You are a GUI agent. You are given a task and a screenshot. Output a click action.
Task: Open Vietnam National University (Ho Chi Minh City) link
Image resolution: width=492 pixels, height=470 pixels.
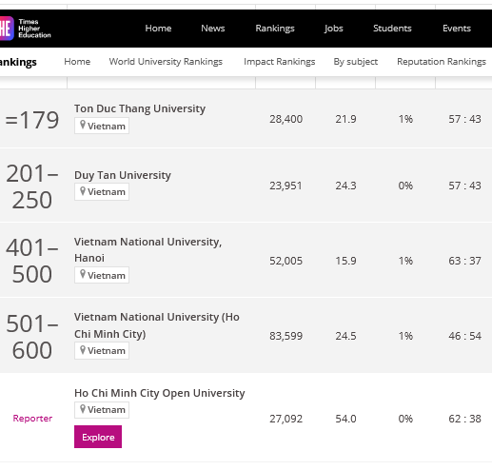point(157,325)
